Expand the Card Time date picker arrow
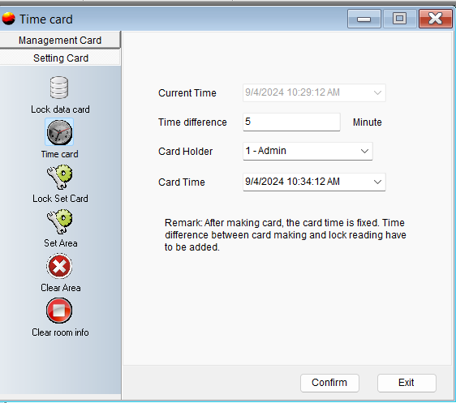 (x=377, y=182)
